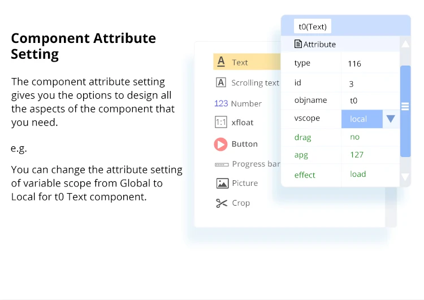Pick the Progress bar component icon

pyautogui.click(x=222, y=164)
